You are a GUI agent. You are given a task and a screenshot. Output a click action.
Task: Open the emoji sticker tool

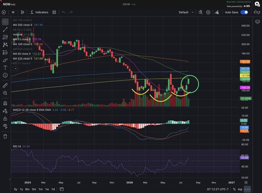[5, 76]
